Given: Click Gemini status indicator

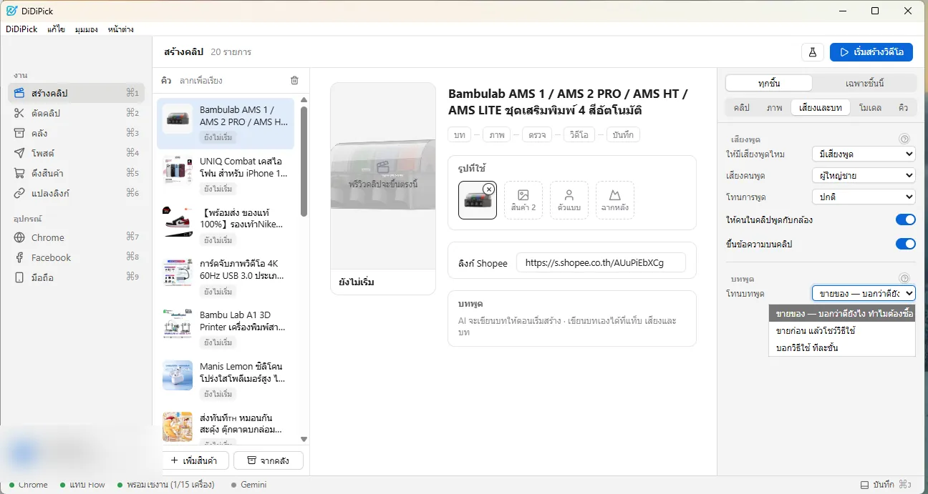Looking at the screenshot, I should [x=249, y=485].
